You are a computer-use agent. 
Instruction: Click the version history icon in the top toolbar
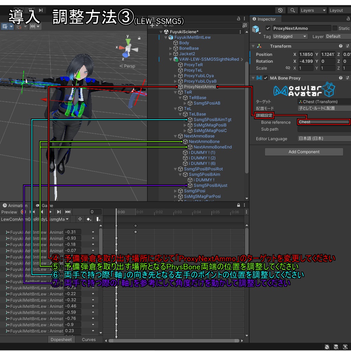pos(280,10)
